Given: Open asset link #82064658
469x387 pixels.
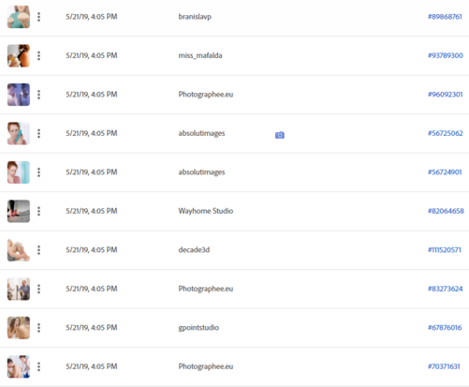Looking at the screenshot, I should (x=446, y=211).
